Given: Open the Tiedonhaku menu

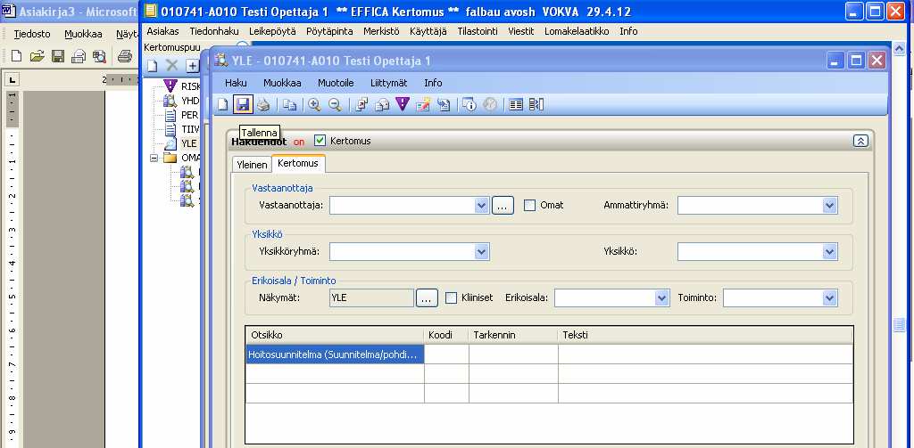Looking at the screenshot, I should click(x=214, y=31).
